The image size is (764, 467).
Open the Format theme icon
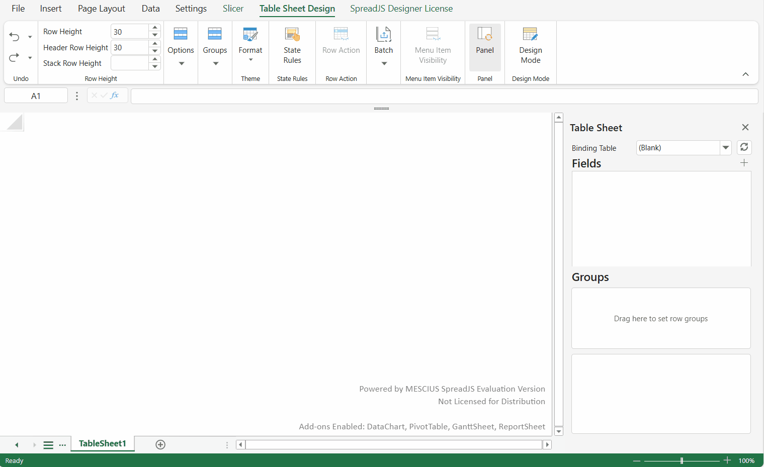[250, 34]
